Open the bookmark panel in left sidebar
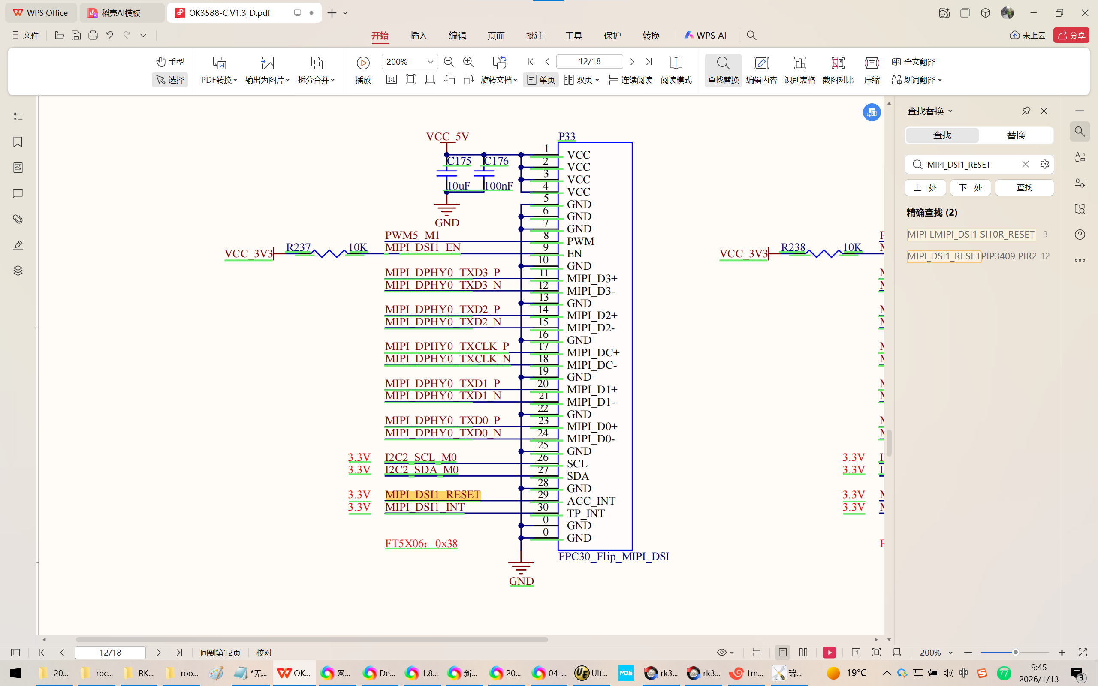The image size is (1098, 686). coord(18,142)
